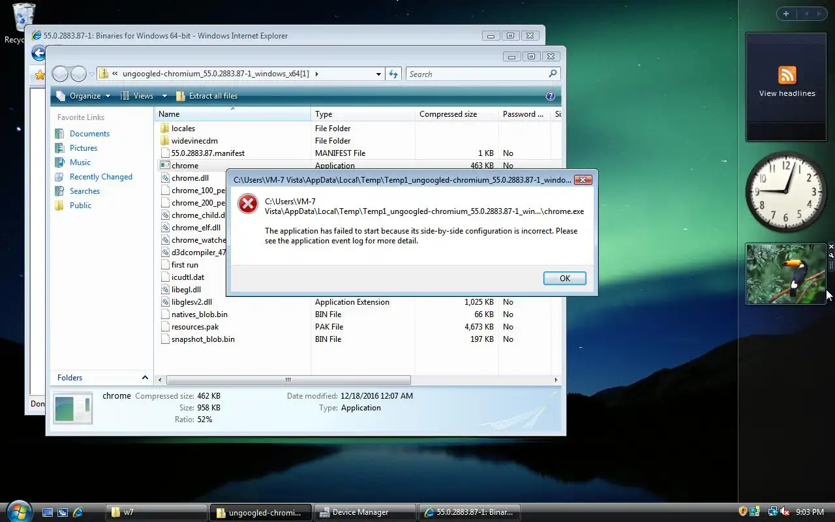Click the double-chevron at the breadcrumb start
Image resolution: width=835 pixels, height=522 pixels.
115,74
